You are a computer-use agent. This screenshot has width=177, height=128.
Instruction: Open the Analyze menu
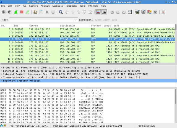click(45, 6)
